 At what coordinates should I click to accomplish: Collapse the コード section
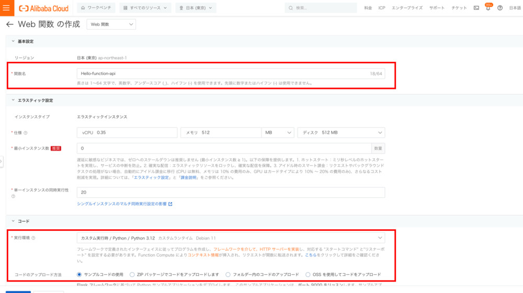pos(13,221)
